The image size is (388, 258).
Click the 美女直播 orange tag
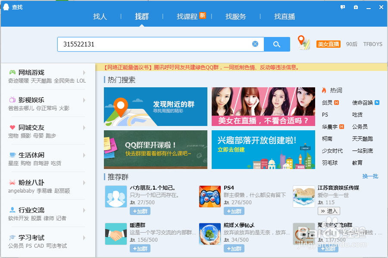click(329, 44)
